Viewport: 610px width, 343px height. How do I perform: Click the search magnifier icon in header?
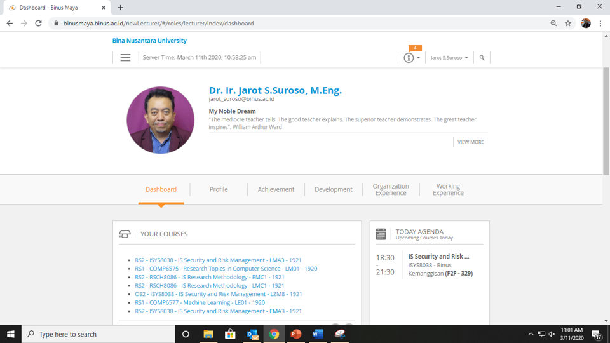pos(482,58)
